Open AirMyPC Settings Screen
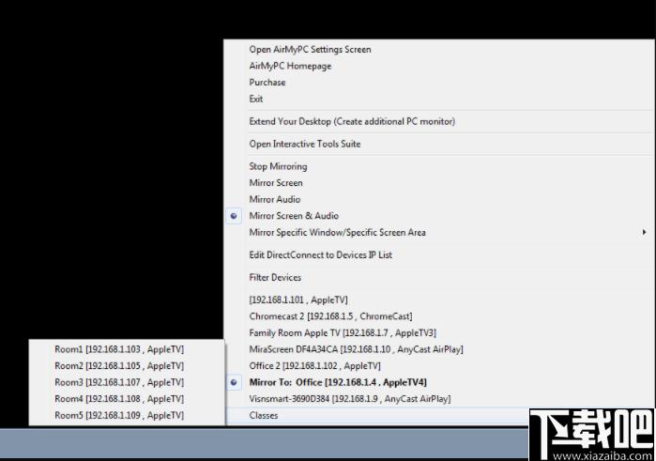This screenshot has height=461, width=656. pyautogui.click(x=310, y=50)
